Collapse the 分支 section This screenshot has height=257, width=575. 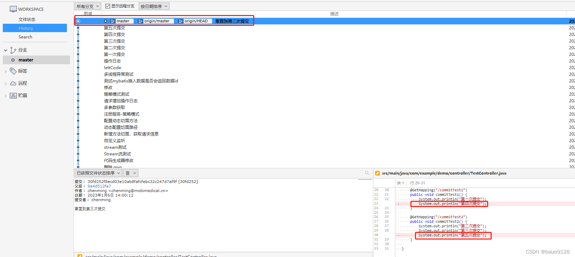(x=6, y=50)
